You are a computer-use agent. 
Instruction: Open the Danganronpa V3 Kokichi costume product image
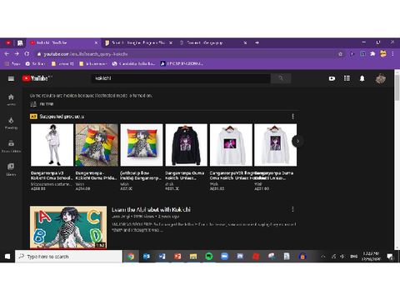[x=52, y=145]
